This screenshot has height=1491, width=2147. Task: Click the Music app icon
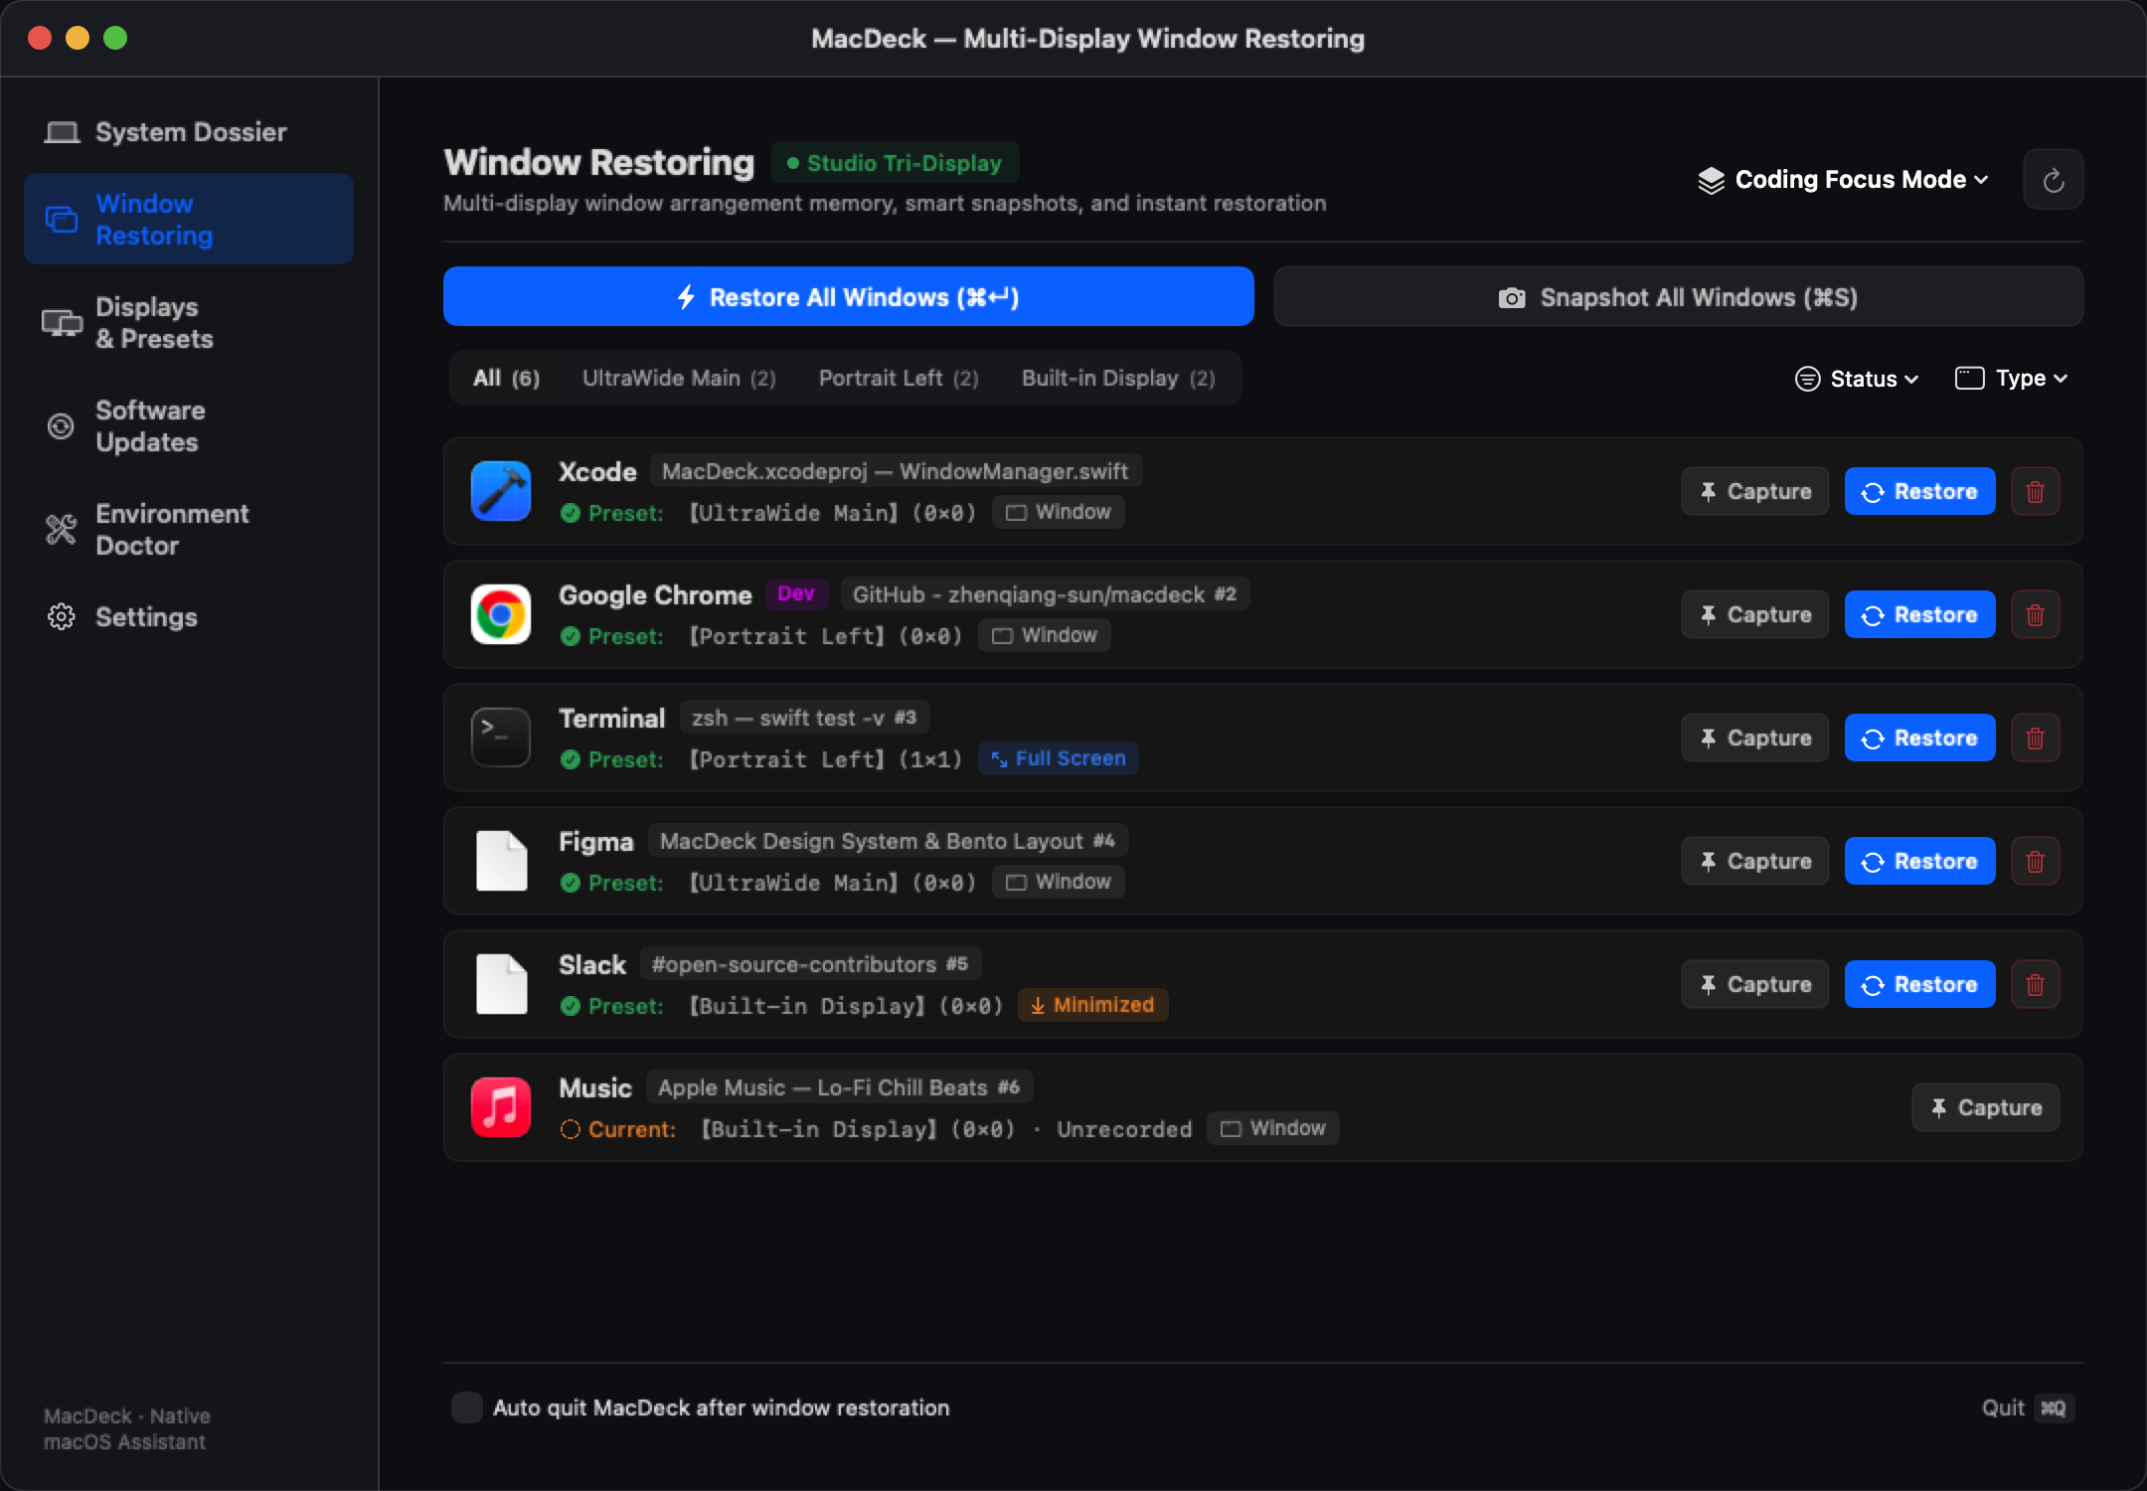(x=500, y=1107)
